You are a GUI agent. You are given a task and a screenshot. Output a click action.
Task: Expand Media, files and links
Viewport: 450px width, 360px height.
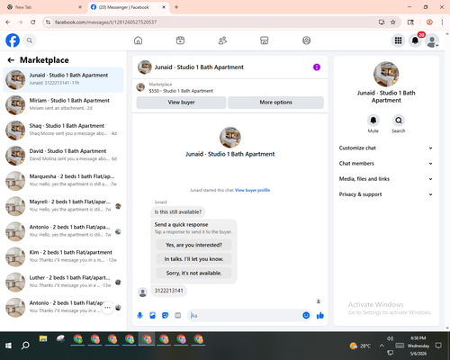(x=386, y=179)
